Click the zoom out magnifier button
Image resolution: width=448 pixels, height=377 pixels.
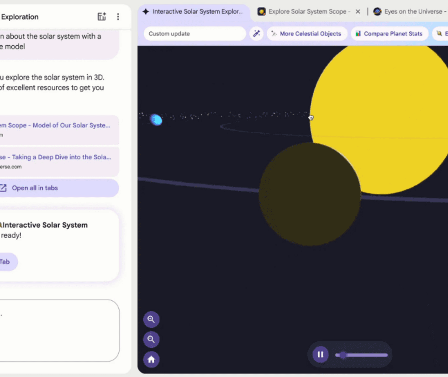(151, 339)
